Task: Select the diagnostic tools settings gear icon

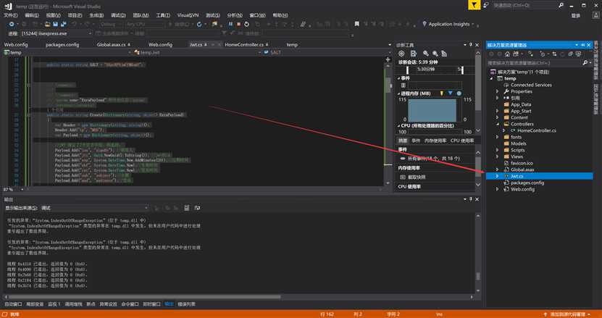Action: [401, 54]
